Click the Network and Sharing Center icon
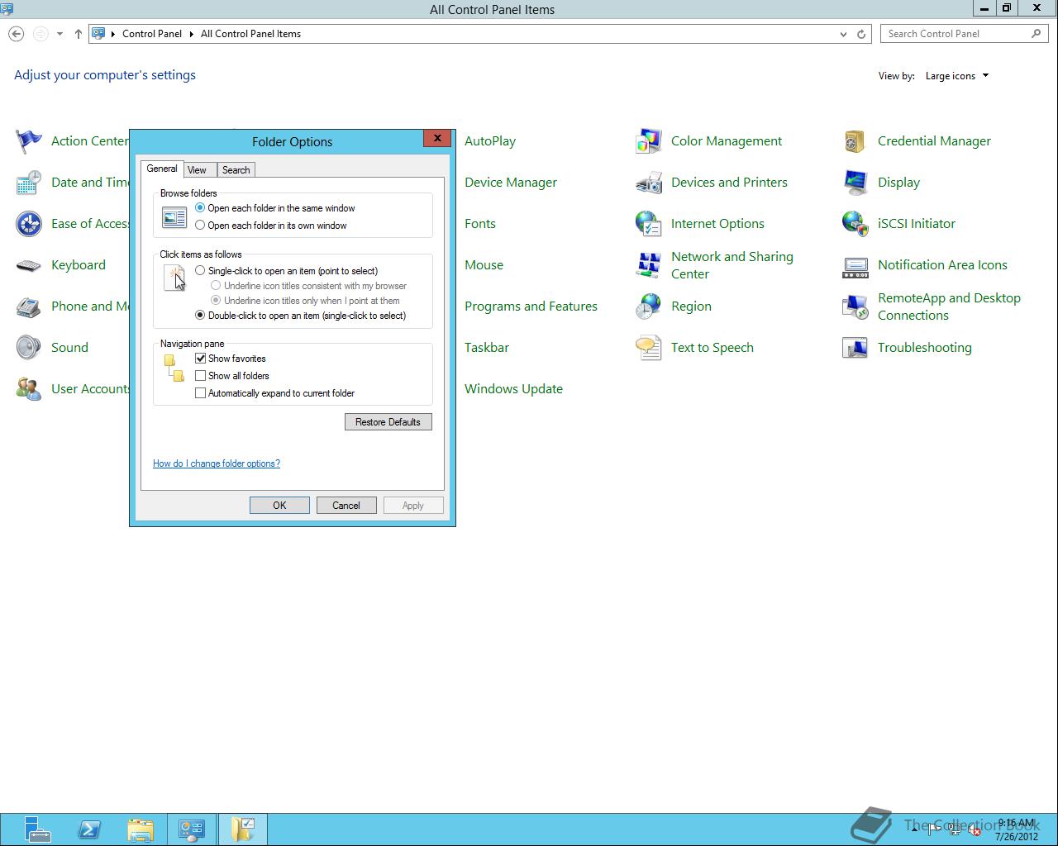Viewport: 1058px width, 846px height. (649, 265)
